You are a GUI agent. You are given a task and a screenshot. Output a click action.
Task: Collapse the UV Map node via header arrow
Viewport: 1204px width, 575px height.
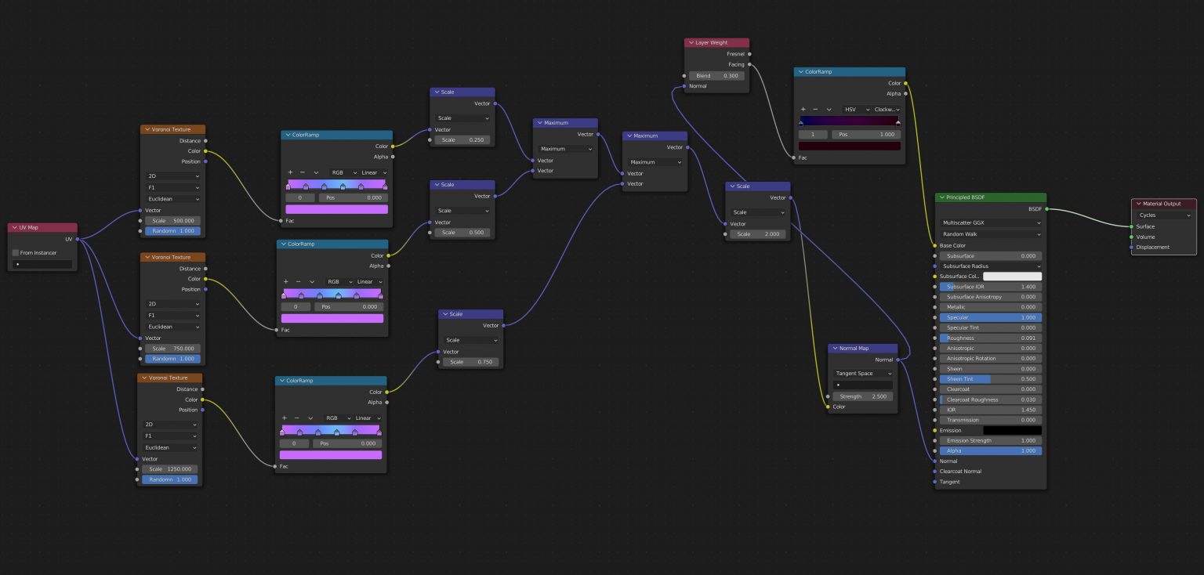click(14, 228)
